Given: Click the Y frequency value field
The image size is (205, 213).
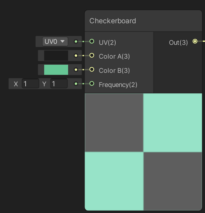Looking at the screenshot, I should [x=59, y=84].
